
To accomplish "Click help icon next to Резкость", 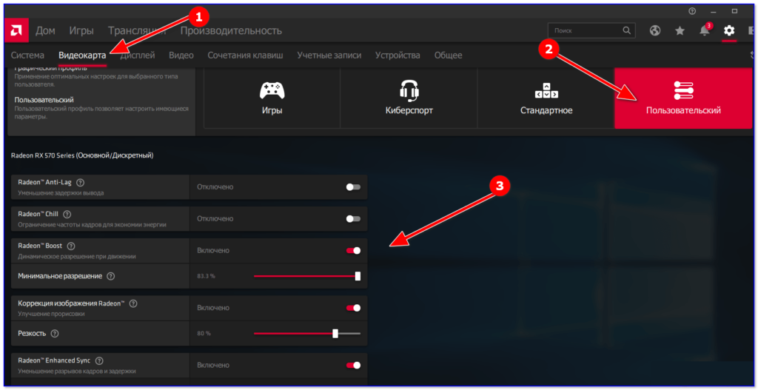I will tap(55, 334).
